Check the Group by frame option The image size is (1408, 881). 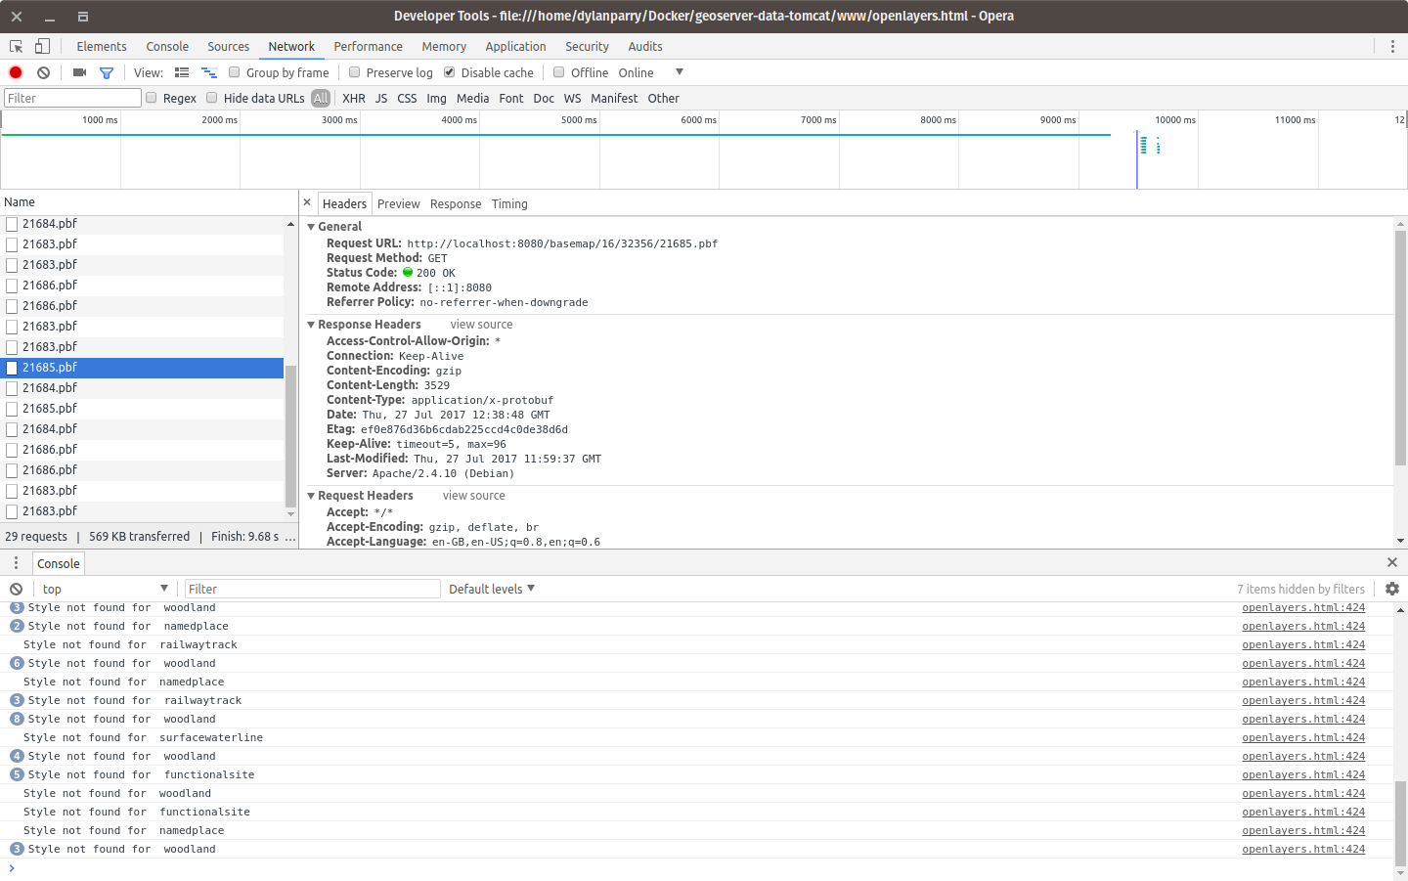(234, 71)
